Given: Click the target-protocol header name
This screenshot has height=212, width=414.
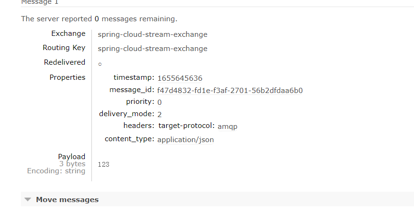Looking at the screenshot, I should (x=187, y=126).
